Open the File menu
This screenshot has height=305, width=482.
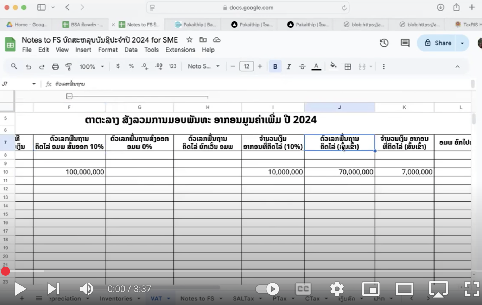pyautogui.click(x=27, y=50)
